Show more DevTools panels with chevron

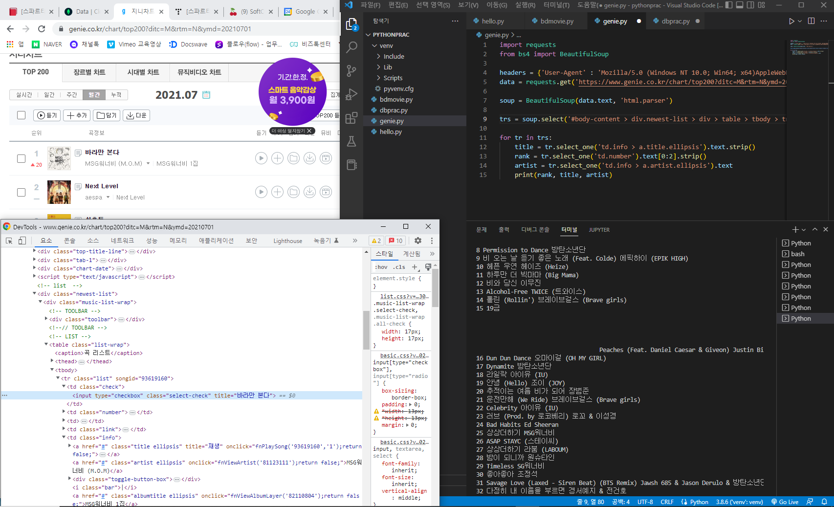click(355, 241)
